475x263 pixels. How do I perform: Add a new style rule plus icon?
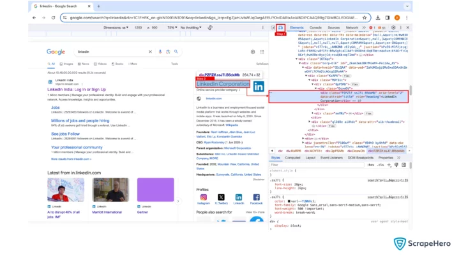click(x=389, y=165)
